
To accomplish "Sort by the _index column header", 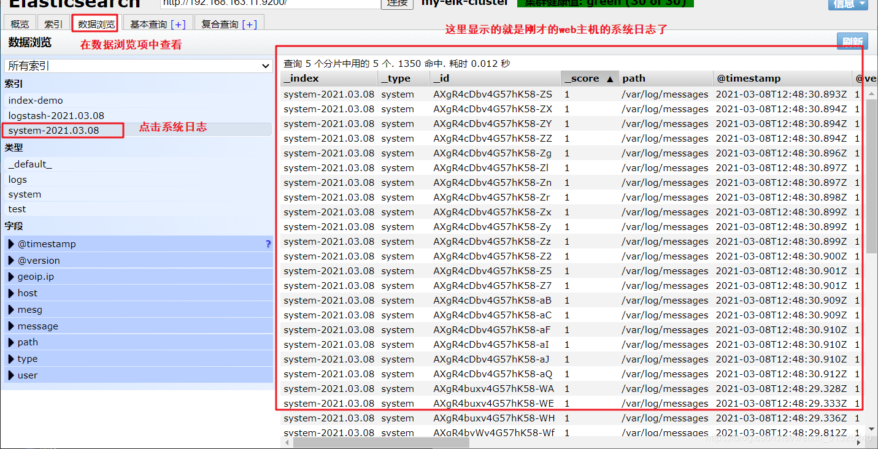I will tap(329, 79).
